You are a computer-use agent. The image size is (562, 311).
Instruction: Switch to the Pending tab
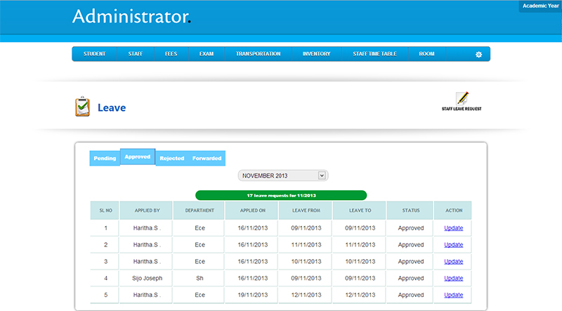[105, 159]
